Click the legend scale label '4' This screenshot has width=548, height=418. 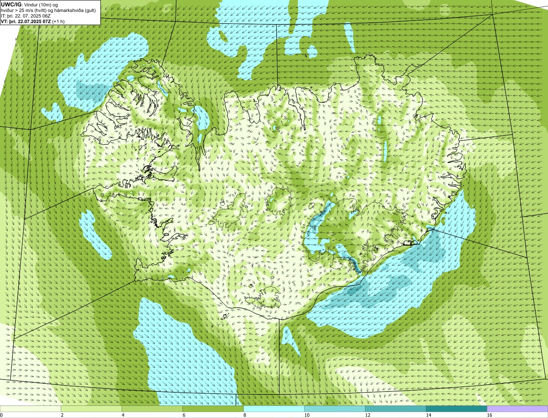[123, 415]
